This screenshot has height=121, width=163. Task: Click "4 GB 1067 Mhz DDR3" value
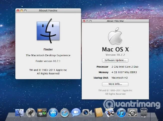124,72
